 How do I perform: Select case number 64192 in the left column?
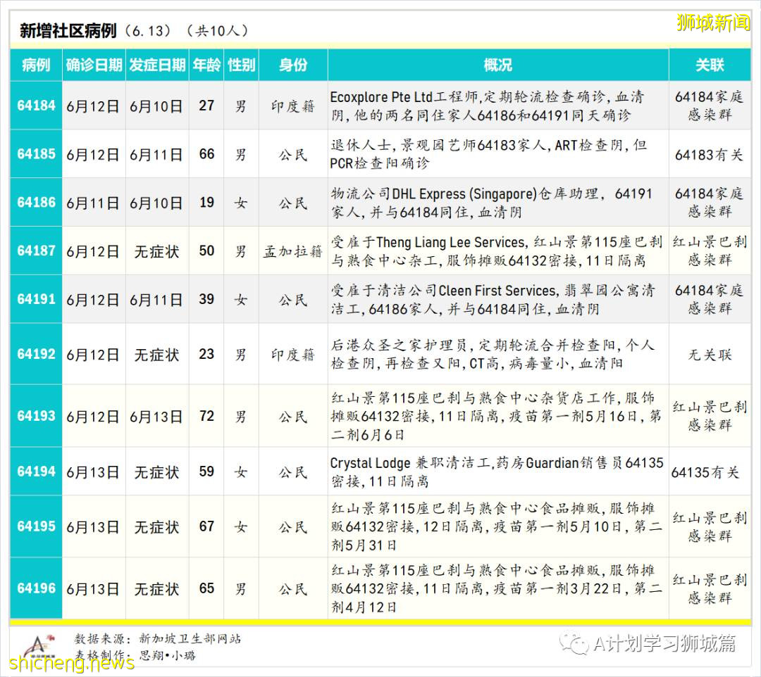(x=35, y=354)
